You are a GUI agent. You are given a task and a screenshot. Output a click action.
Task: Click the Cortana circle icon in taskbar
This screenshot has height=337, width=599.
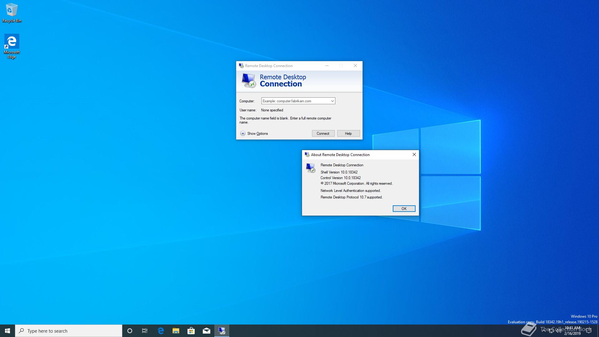coord(130,331)
